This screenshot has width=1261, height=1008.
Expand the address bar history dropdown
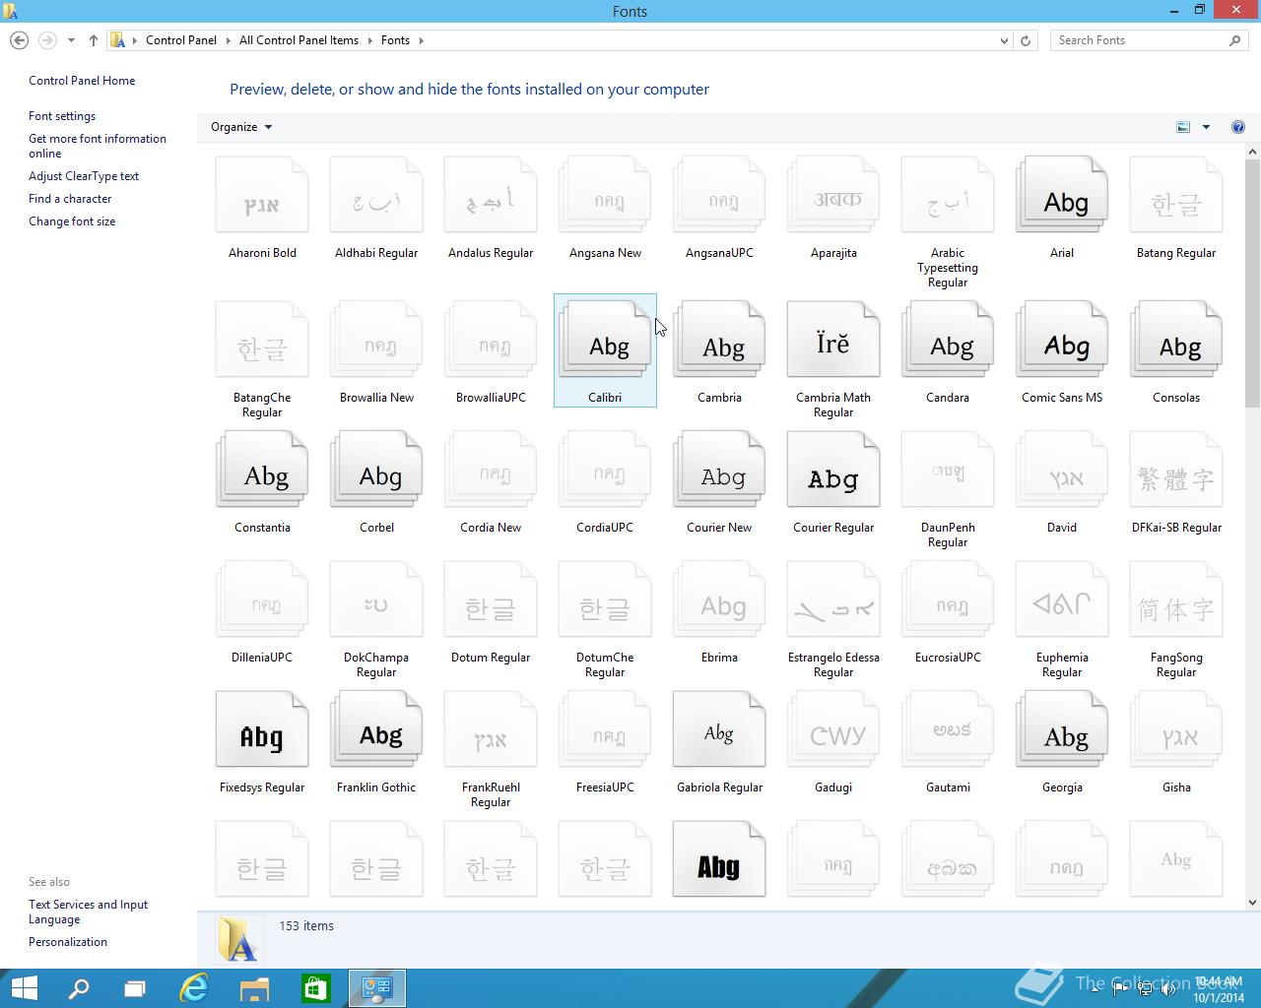pos(1004,40)
